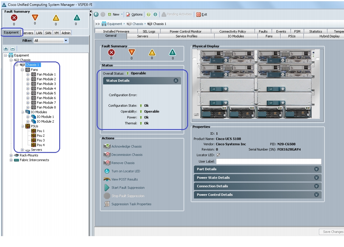Click the Decommission Chassis link
The width and height of the screenshot is (344, 247).
click(127, 155)
